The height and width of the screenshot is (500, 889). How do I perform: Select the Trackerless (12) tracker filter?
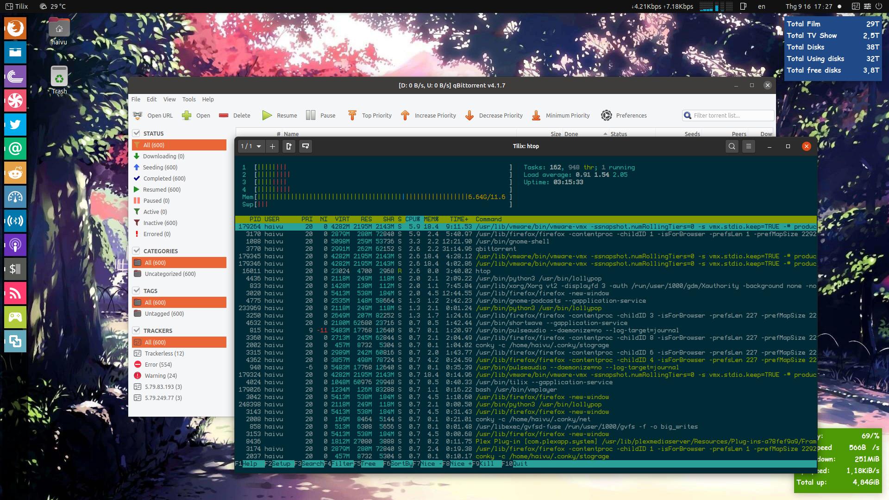tap(179, 353)
